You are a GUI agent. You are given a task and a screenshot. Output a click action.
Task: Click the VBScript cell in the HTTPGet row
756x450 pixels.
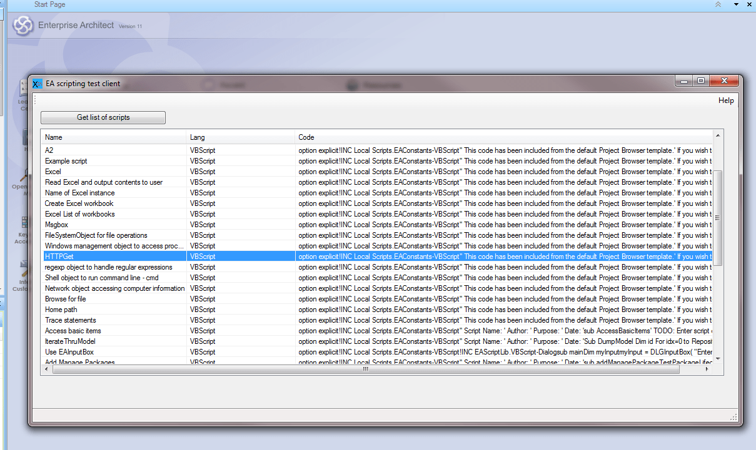click(241, 257)
